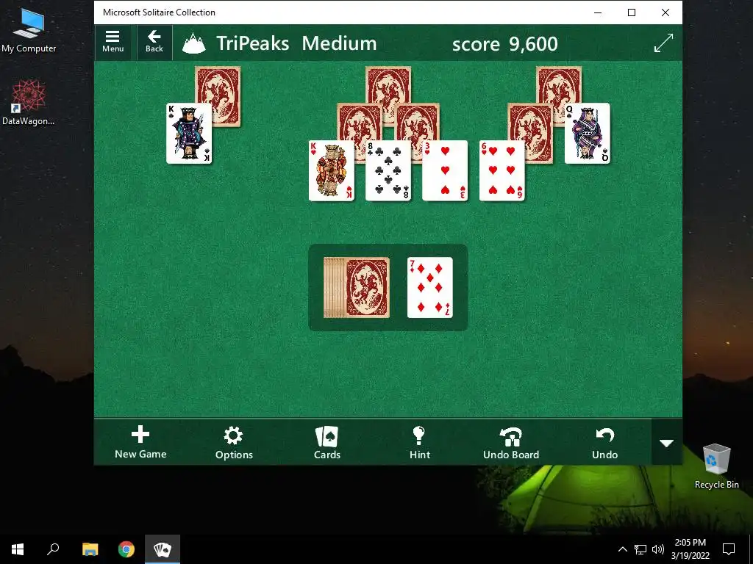This screenshot has height=564, width=753.
Task: Undo the last move
Action: [x=604, y=442]
